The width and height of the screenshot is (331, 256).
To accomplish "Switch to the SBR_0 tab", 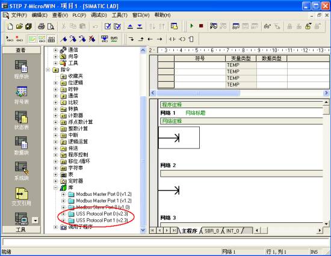I will click(211, 231).
